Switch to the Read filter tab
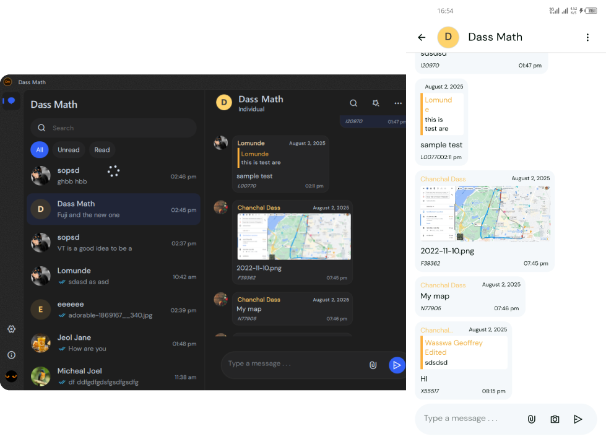This screenshot has height=444, width=606. 102,150
